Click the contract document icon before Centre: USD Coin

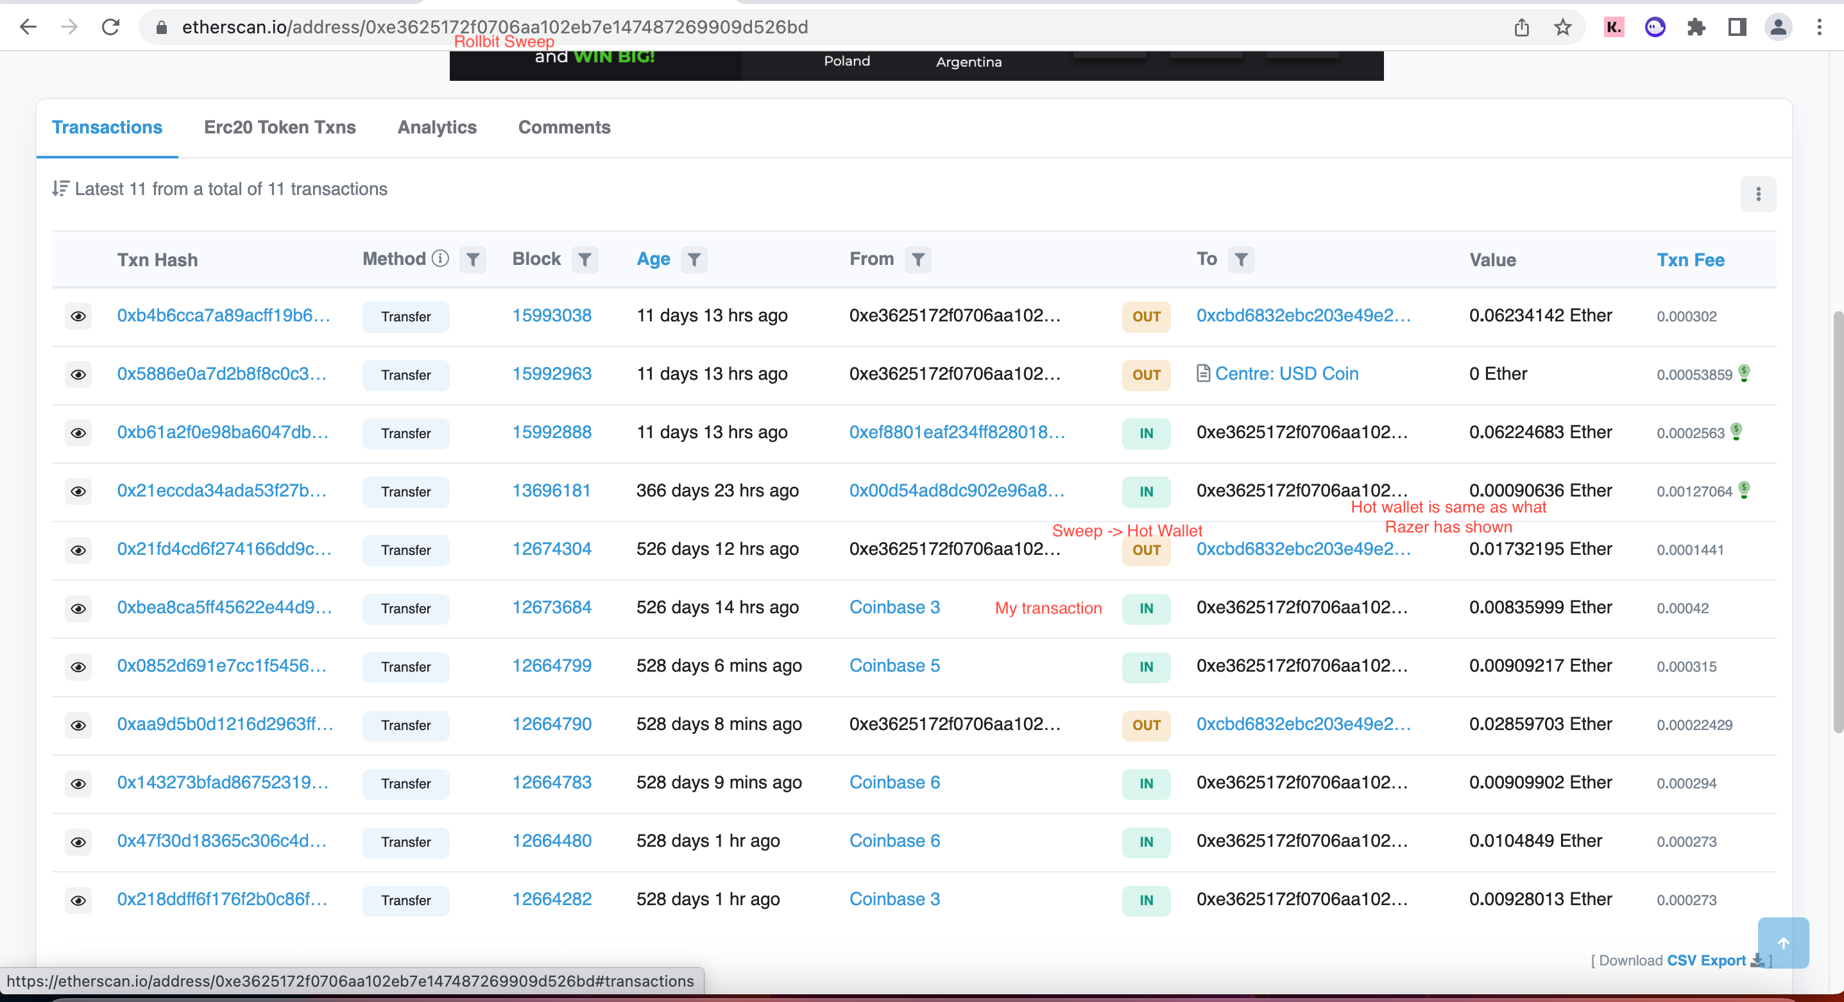pos(1203,373)
